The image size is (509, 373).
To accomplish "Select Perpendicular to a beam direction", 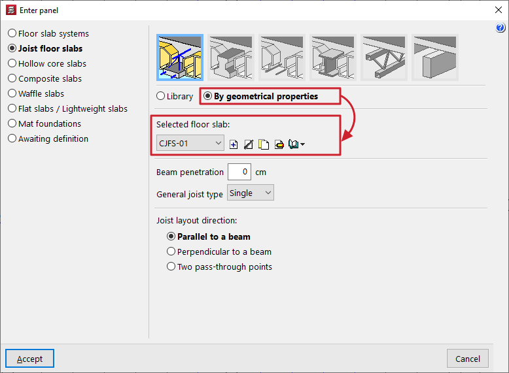I will point(219,251).
